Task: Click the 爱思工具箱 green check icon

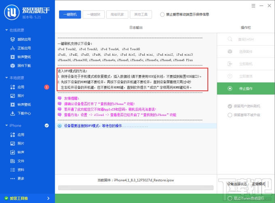Action: pyautogui.click(x=6, y=198)
